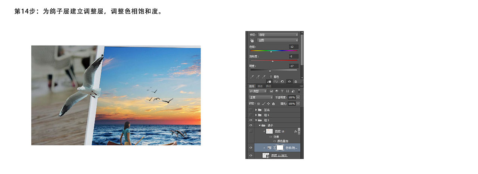This screenshot has height=174, width=478.
Task: Pick the subtract-from-sample eyedropper
Action: pyautogui.click(x=264, y=77)
